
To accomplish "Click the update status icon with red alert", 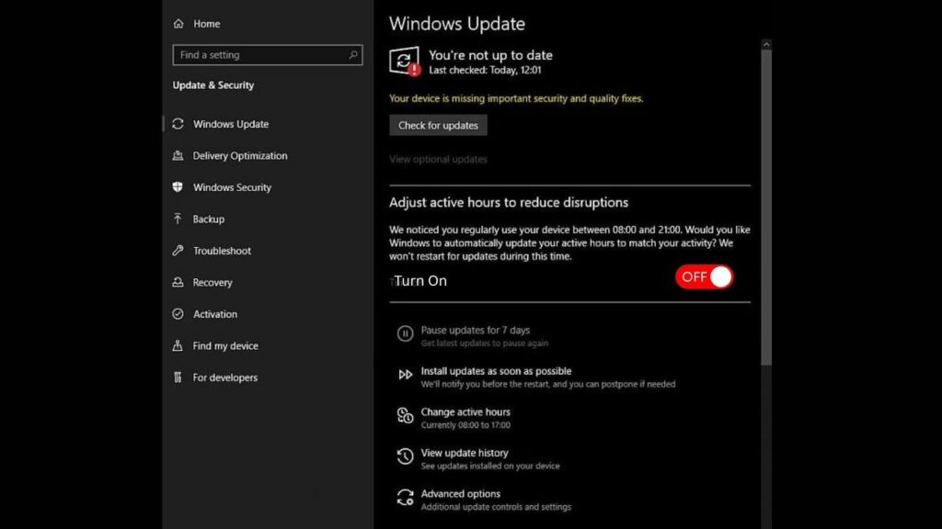I will [x=405, y=62].
